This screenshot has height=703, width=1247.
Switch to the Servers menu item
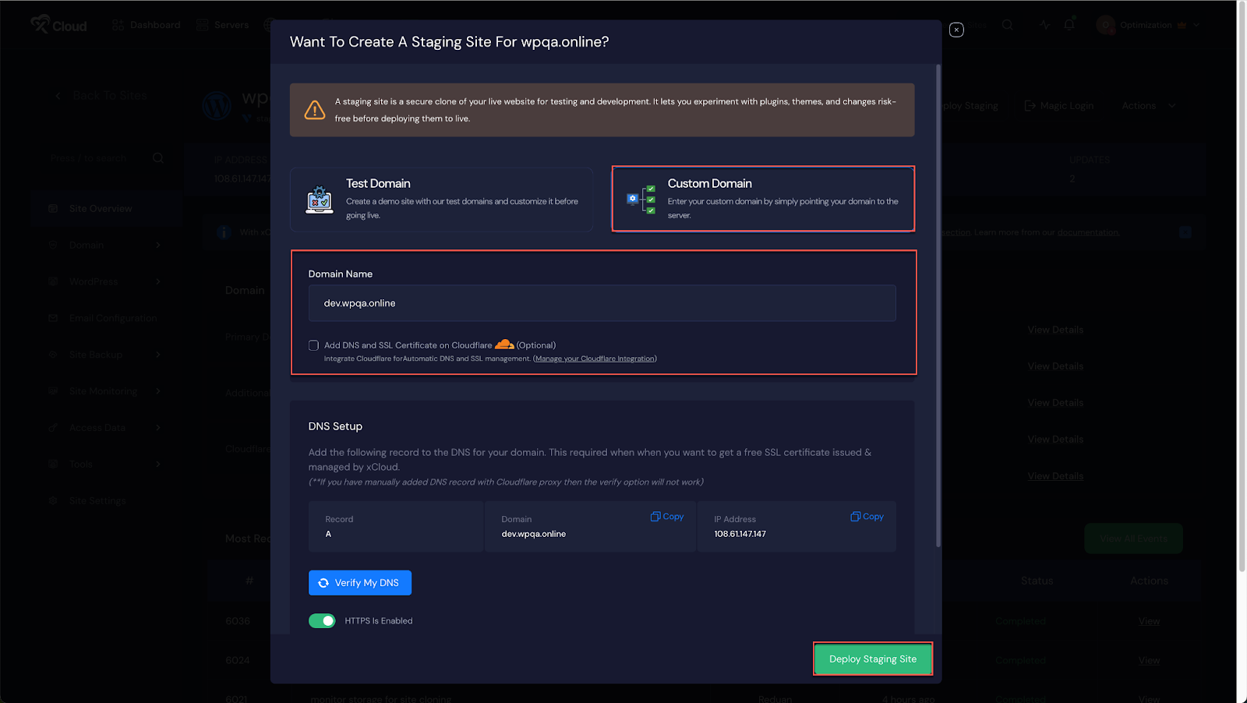(x=223, y=24)
